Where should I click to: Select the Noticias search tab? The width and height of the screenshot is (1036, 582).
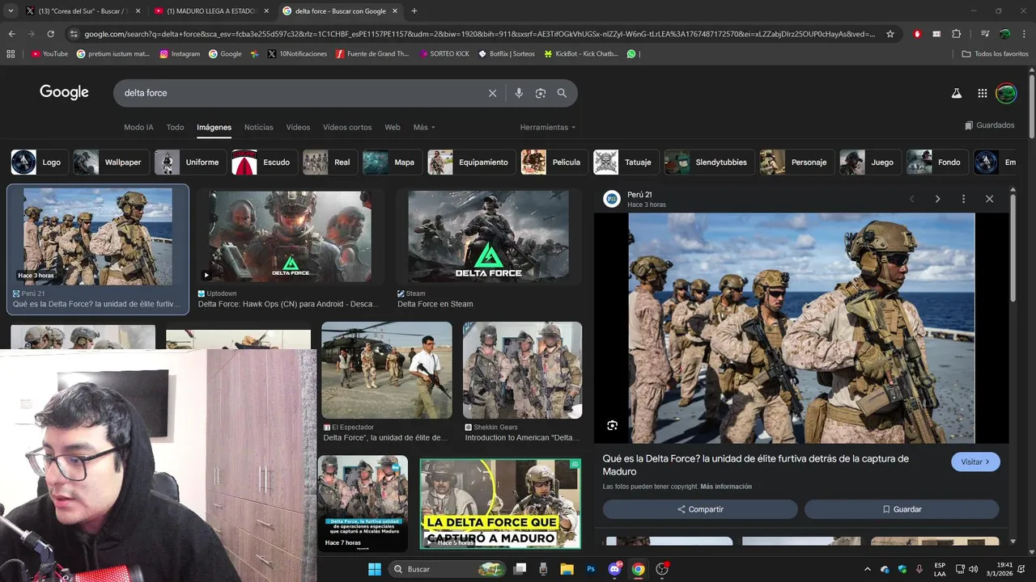[259, 127]
